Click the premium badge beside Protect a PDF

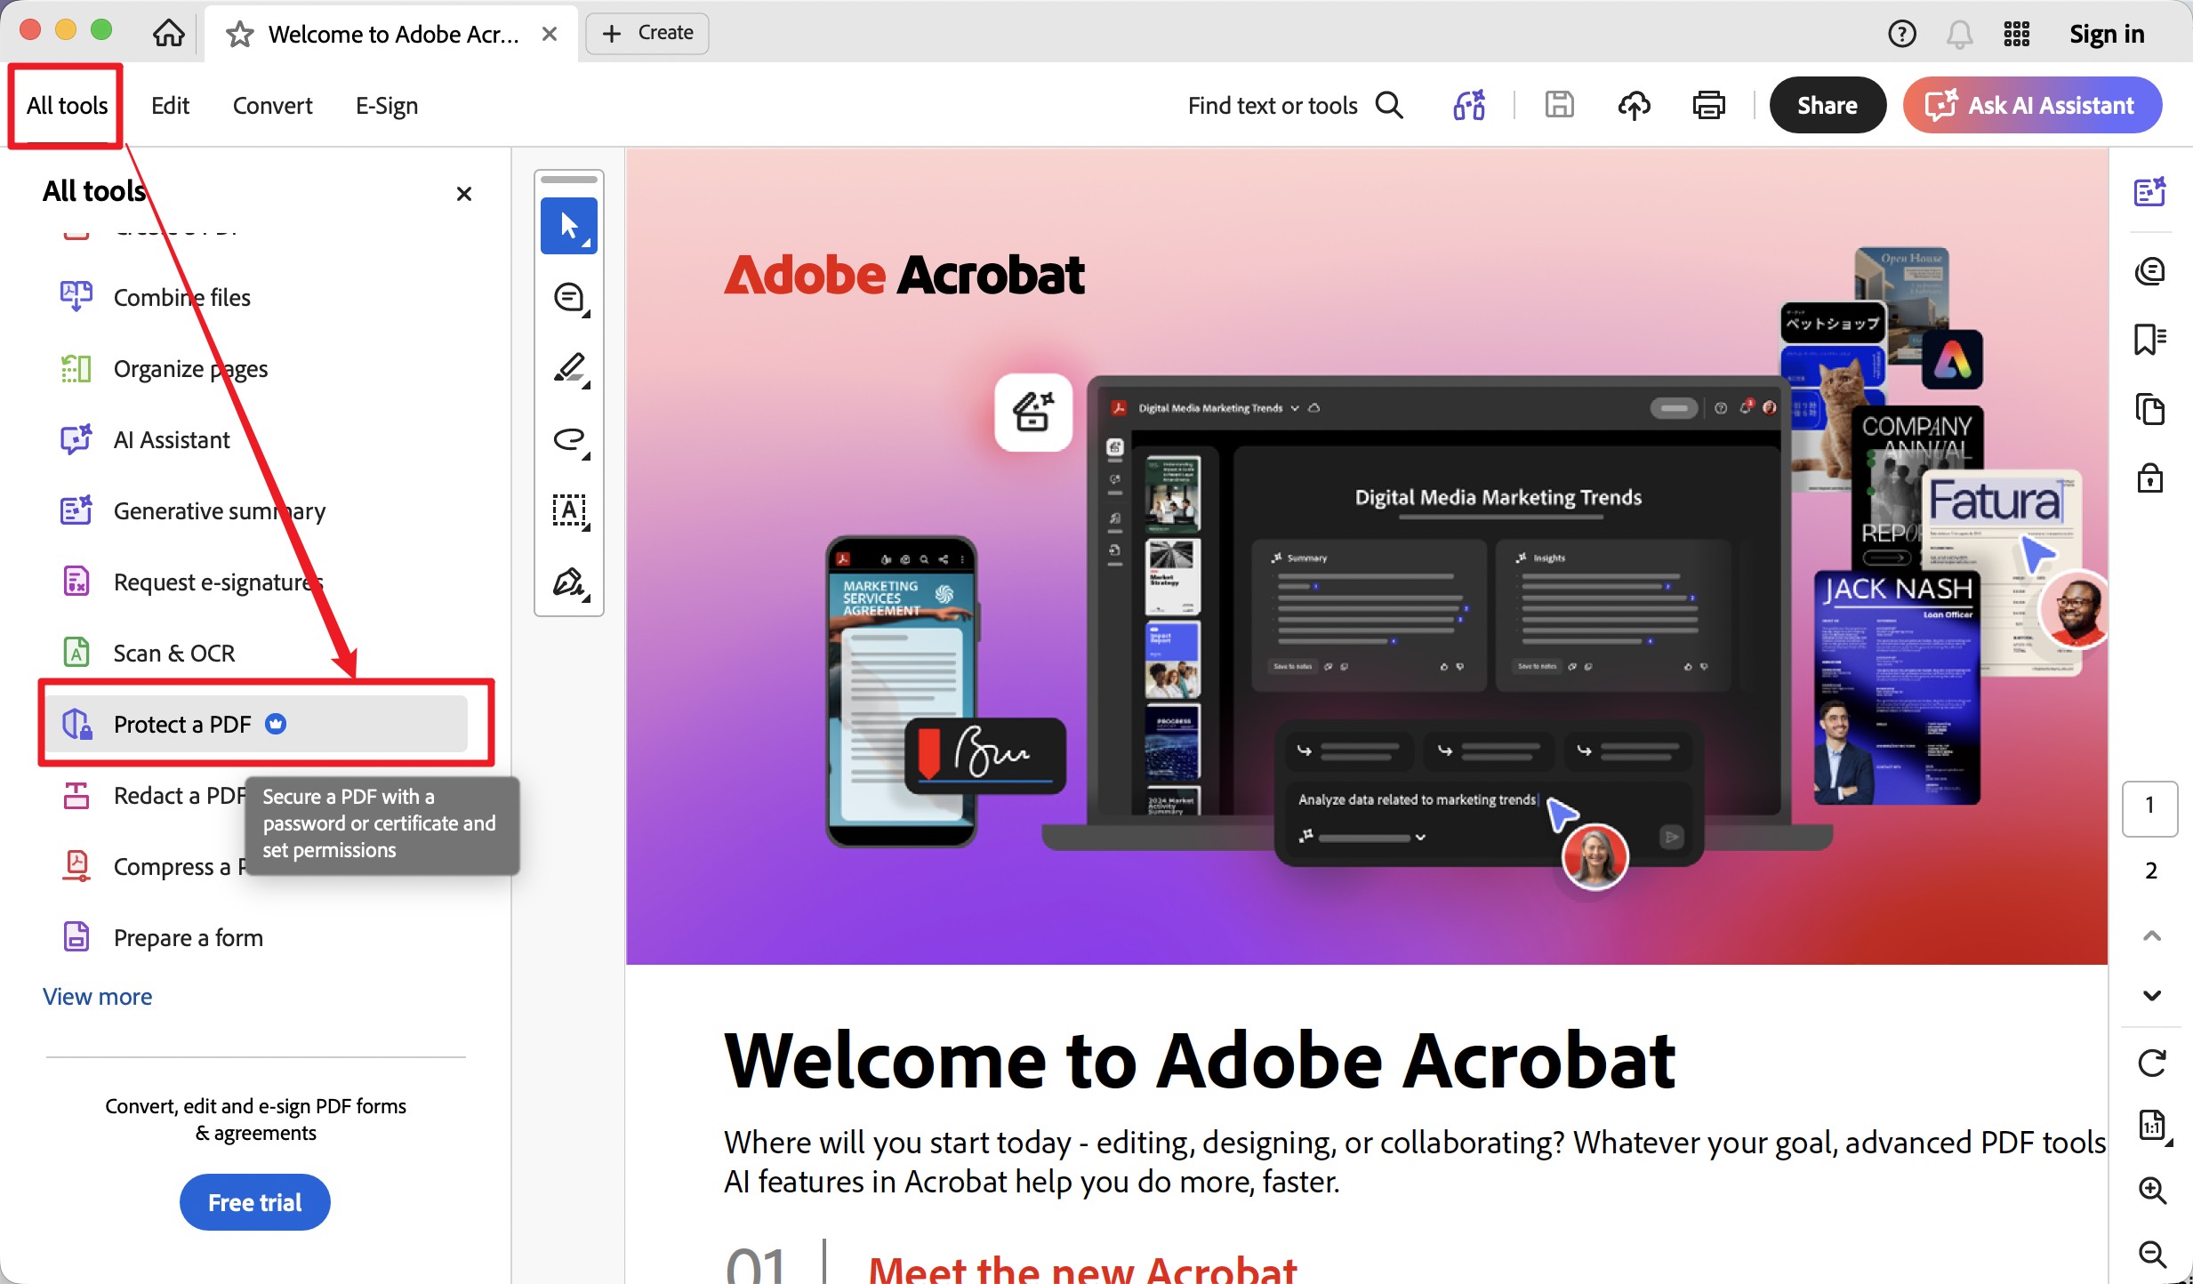[276, 724]
